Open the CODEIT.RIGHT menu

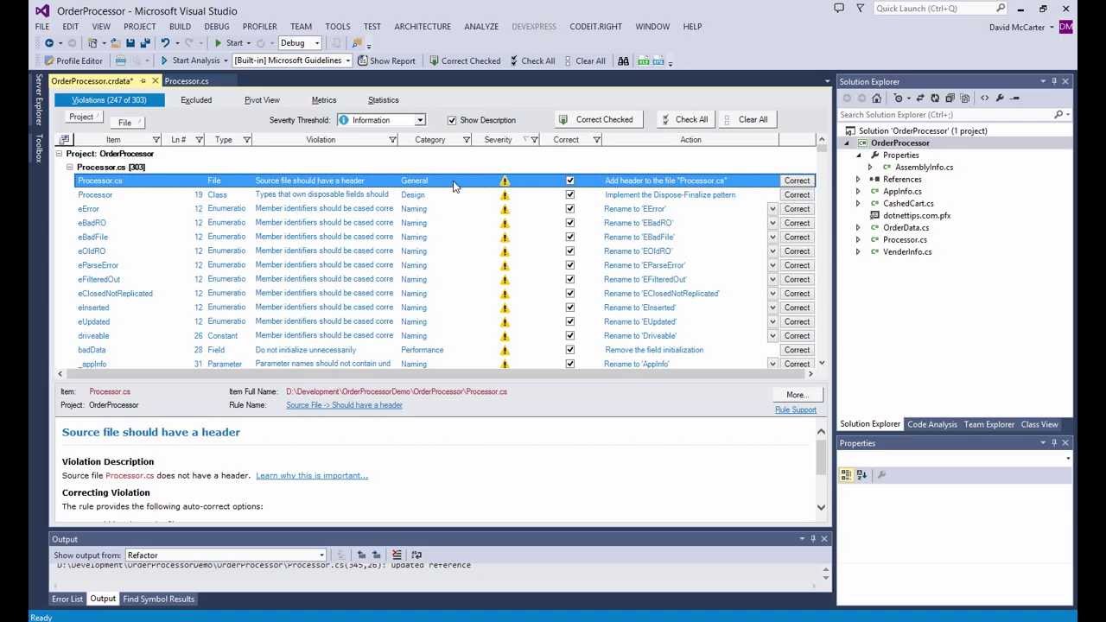click(x=595, y=27)
